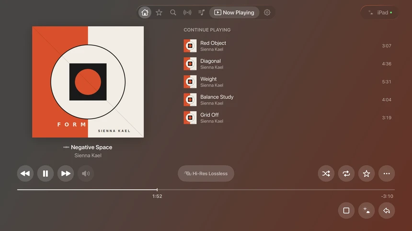Open the Favorites star tab
The image size is (412, 231).
pyautogui.click(x=159, y=12)
